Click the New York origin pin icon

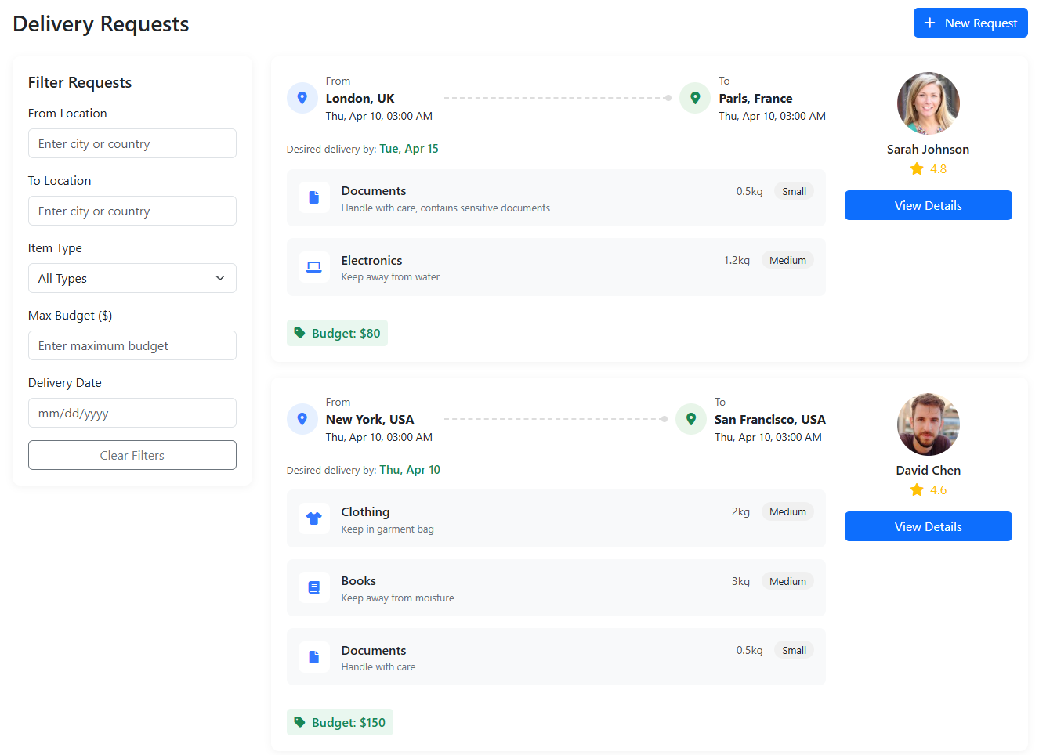[x=302, y=419]
